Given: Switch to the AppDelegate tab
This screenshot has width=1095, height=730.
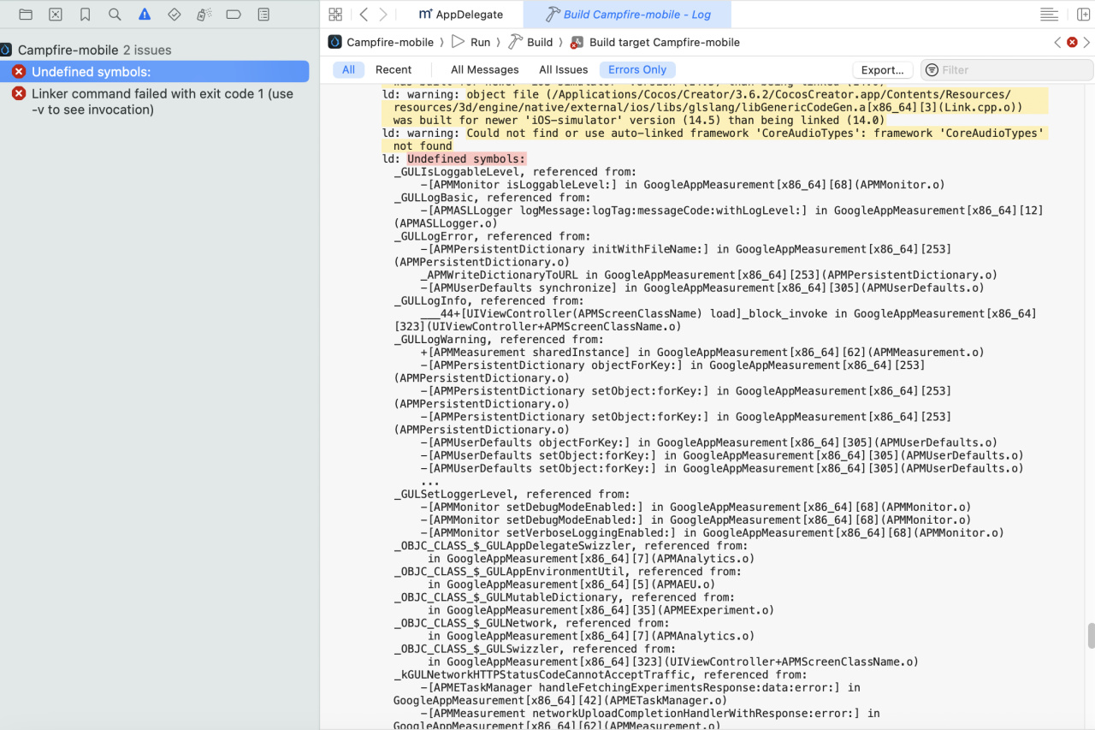Looking at the screenshot, I should [462, 14].
